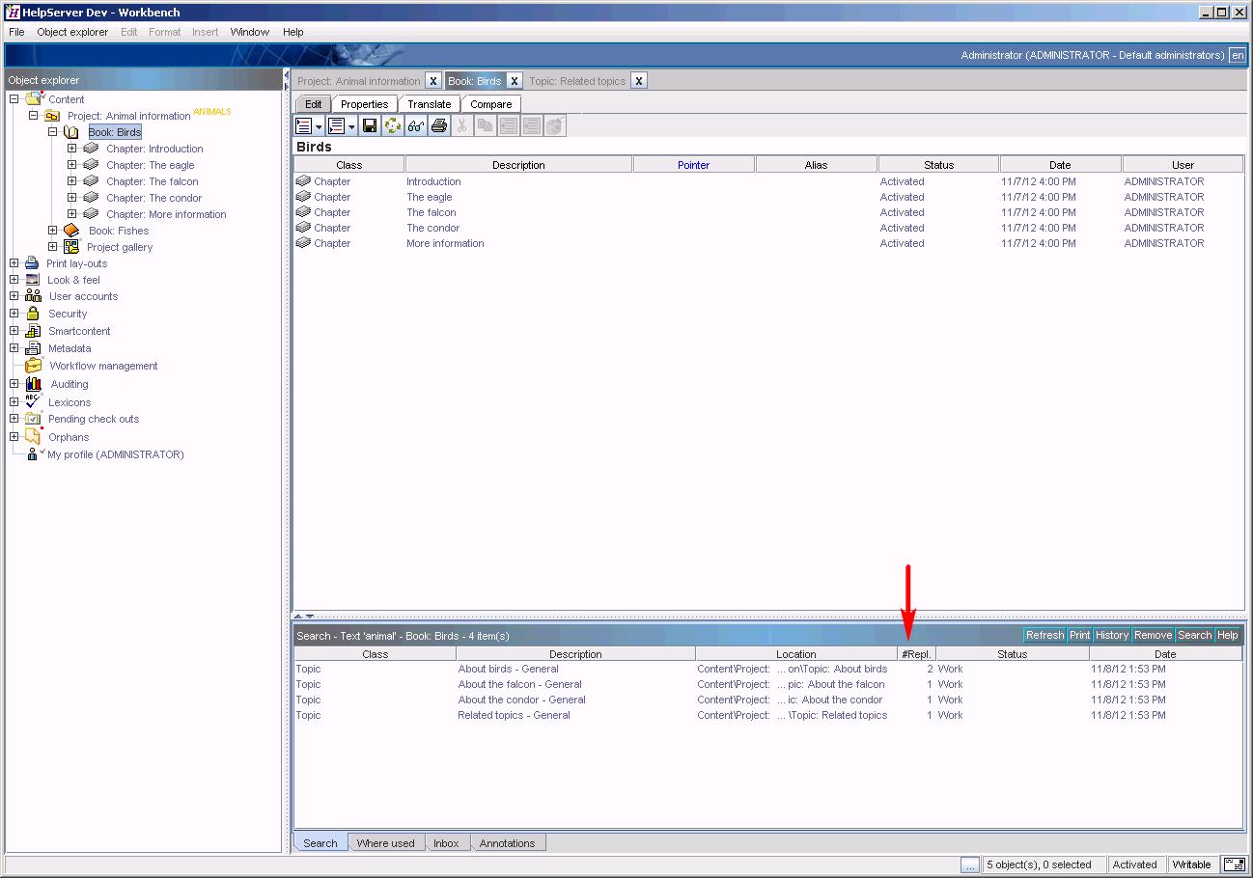Screen dimensions: 1253x878
Task: Click the Save disk icon in toolbar
Action: 370,125
